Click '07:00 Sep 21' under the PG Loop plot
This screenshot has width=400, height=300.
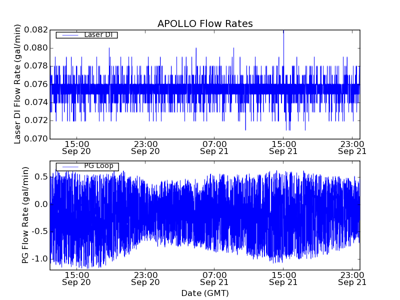pyautogui.click(x=214, y=279)
